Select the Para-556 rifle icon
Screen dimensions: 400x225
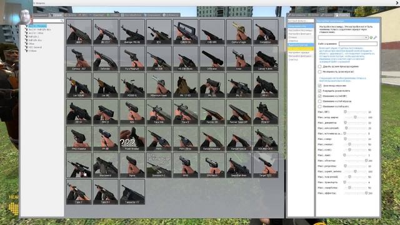159,112
